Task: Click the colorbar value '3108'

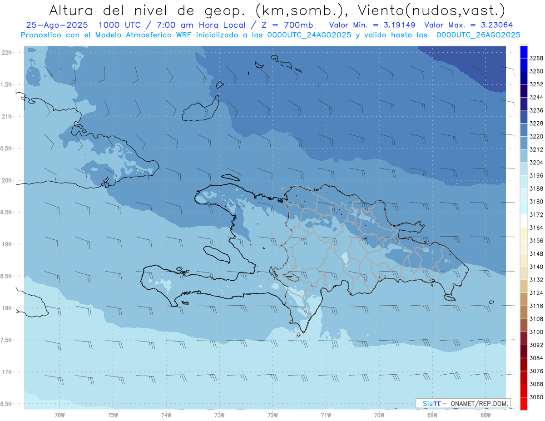Action: (536, 319)
